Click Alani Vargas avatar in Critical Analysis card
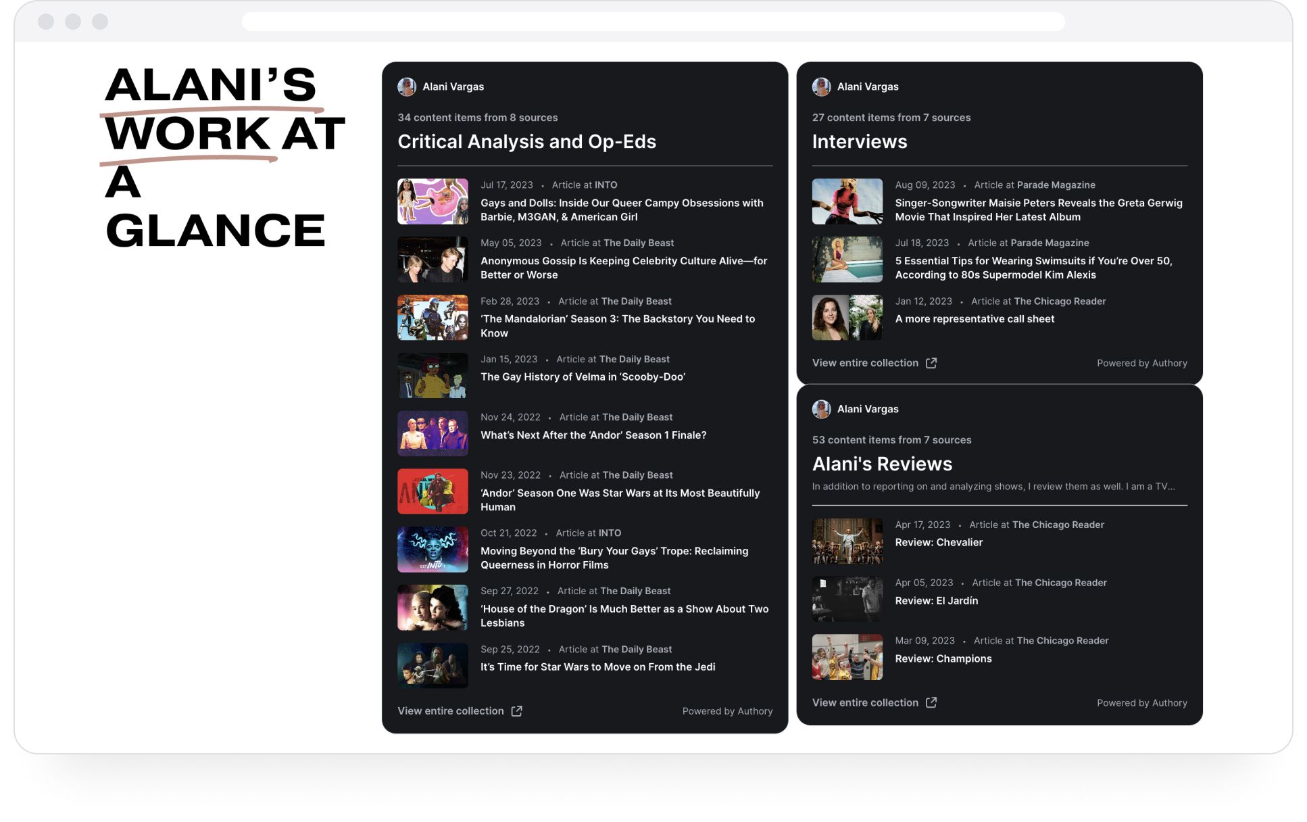1307x822 pixels. (406, 87)
